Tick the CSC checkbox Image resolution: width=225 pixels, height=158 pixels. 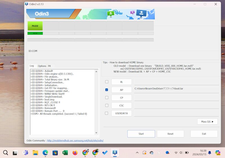point(107,106)
